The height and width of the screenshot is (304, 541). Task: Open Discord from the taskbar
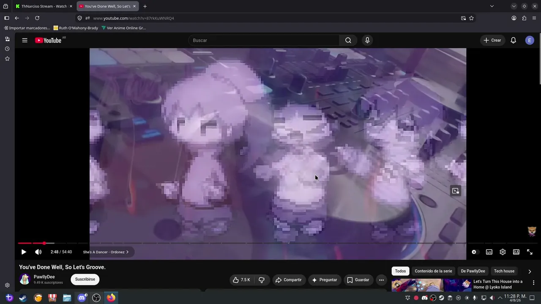pyautogui.click(x=82, y=298)
